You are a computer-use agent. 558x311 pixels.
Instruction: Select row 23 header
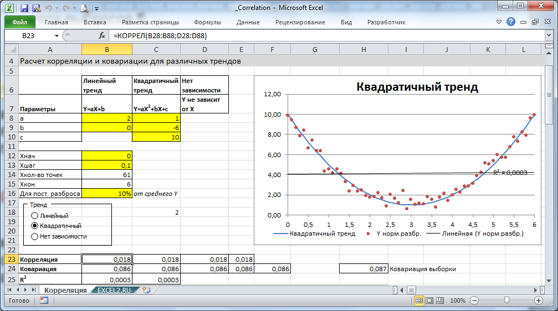point(12,260)
